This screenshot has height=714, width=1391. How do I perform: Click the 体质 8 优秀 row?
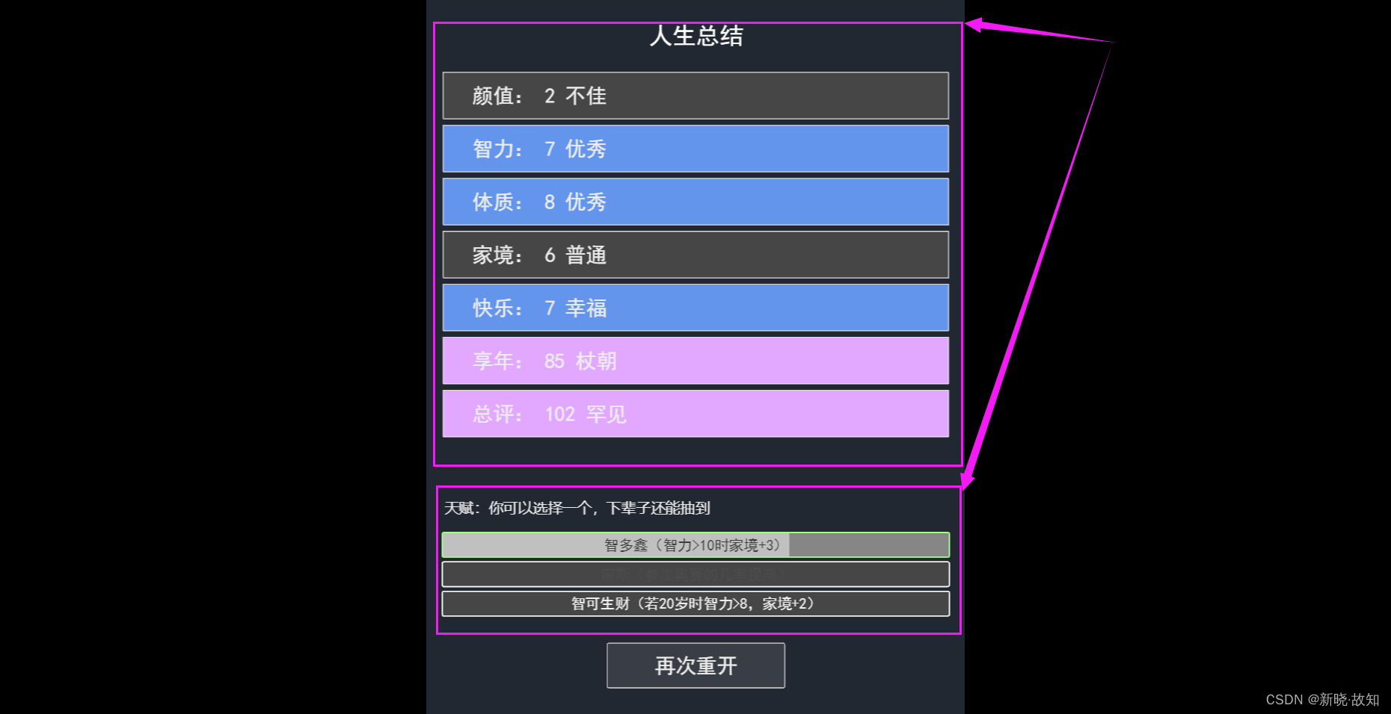coord(695,202)
